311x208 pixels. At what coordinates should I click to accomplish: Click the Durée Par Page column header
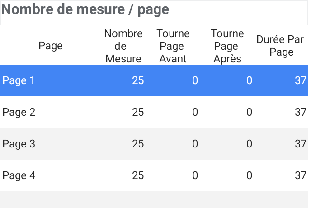280,46
